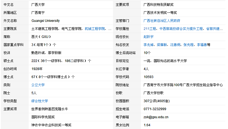Select the label 电子邮箱
228x129 pixels.
pos(122,117)
